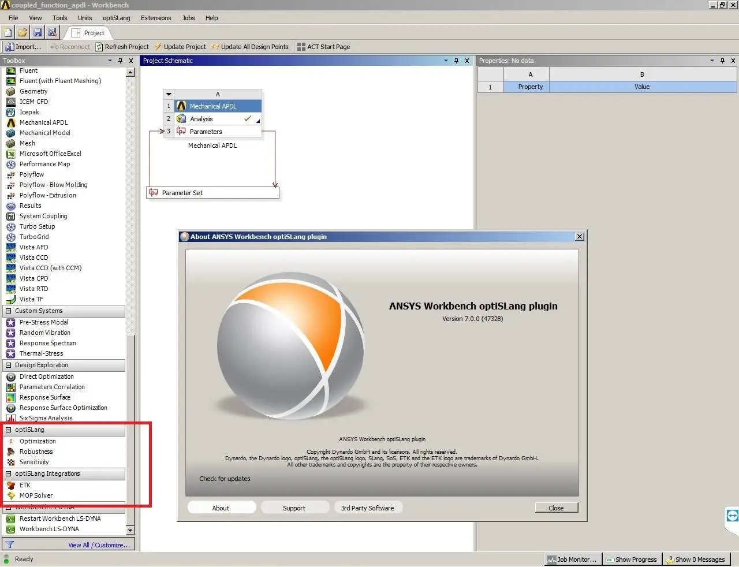This screenshot has height=567, width=739.
Task: Select the Microsoft Office Excel icon
Action: pyautogui.click(x=11, y=154)
